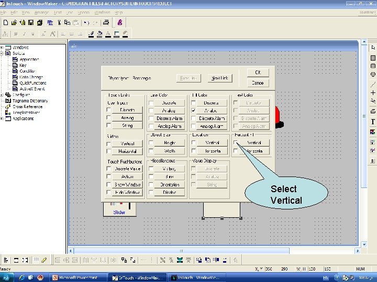377x282 pixels.
Task: Select the Text tool in right toolbox
Action: coord(373,122)
